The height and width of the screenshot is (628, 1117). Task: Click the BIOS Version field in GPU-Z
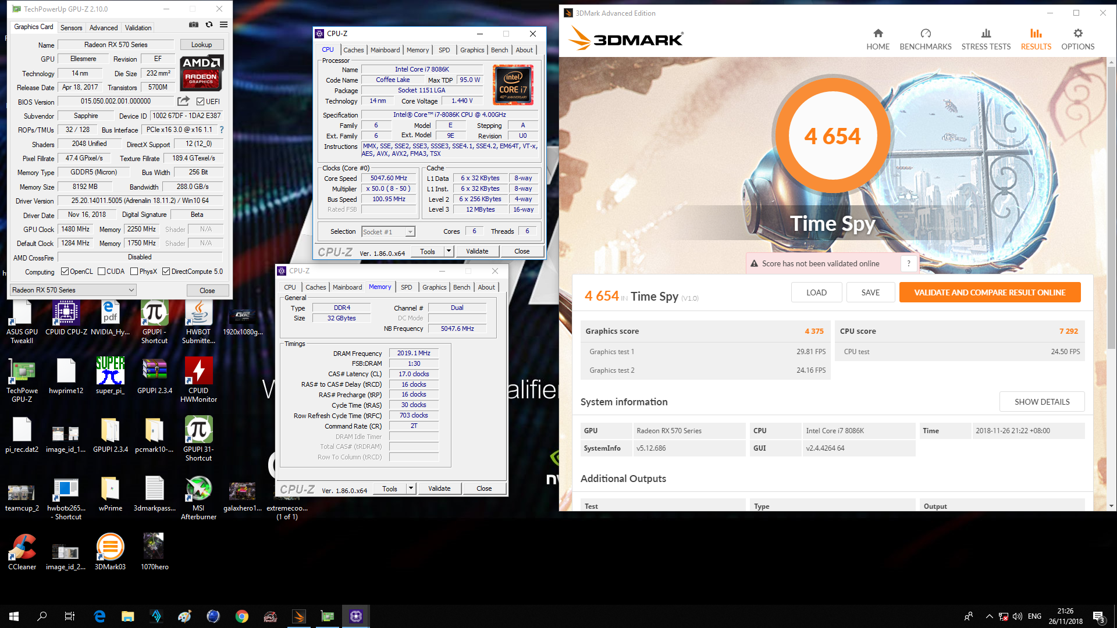pyautogui.click(x=116, y=101)
